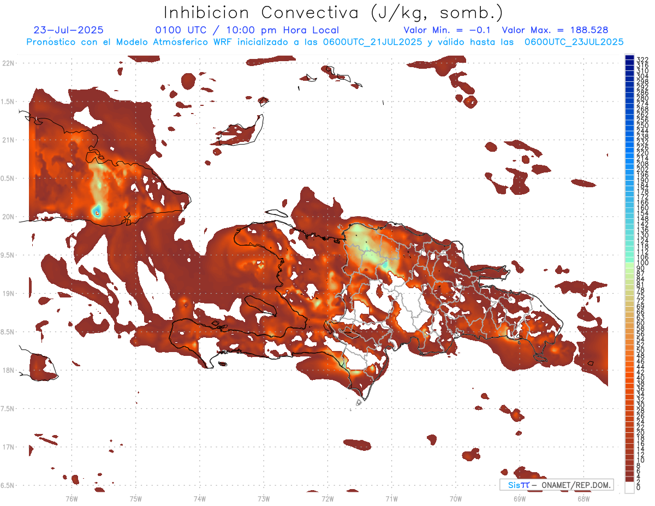Click the '0600UTC_23JUL2025' validity timestamp
655x506 pixels.
[x=573, y=41]
